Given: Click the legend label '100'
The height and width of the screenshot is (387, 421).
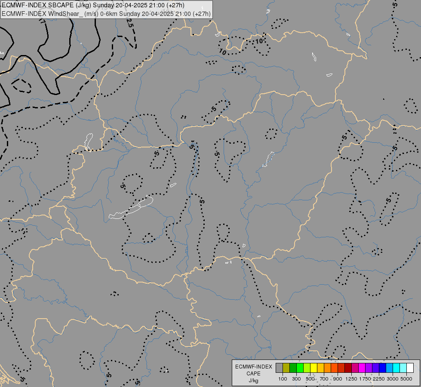Looking at the screenshot, I should 283,379.
